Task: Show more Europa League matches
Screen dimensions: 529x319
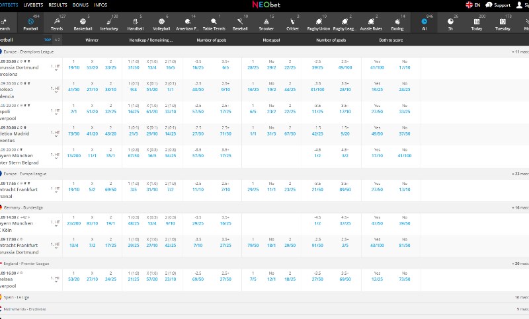Action: 520,174
